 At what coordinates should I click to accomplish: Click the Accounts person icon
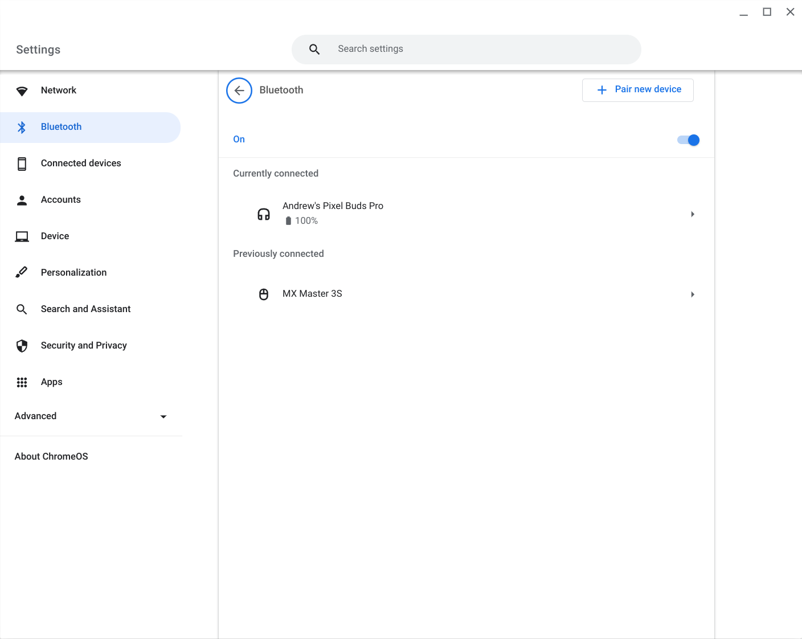click(22, 200)
